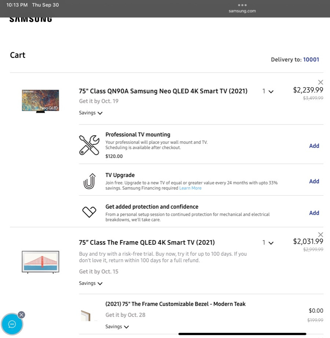Expand Savings under Modern Teak Bezel
Viewport: 330px width, 338px height.
coord(117,327)
